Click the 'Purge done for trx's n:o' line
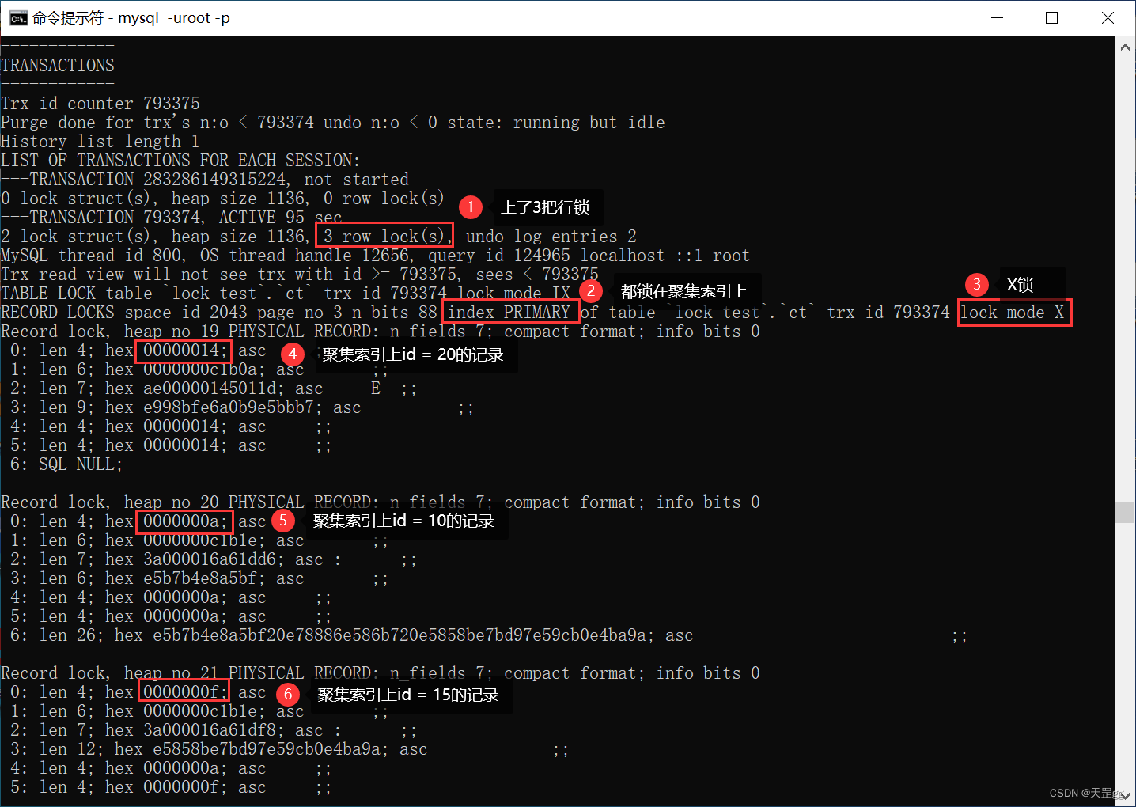1136x807 pixels. click(x=333, y=123)
